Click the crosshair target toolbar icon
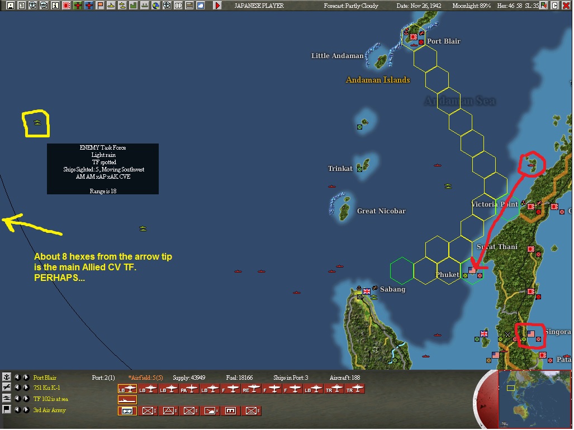 [x=167, y=6]
